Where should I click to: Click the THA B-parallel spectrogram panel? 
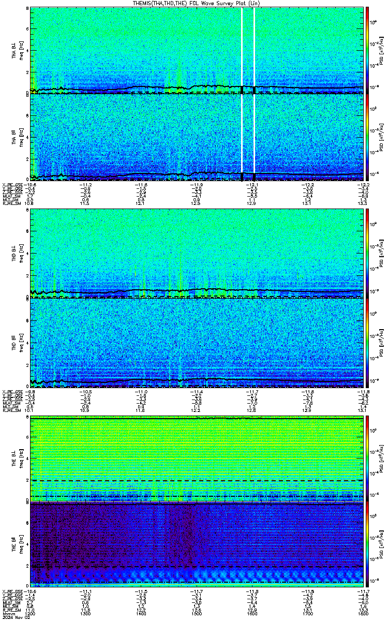click(197, 137)
